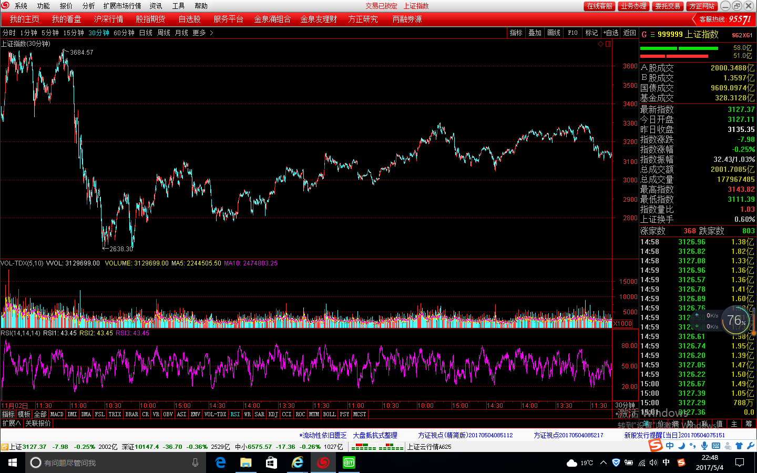This screenshot has height=473, width=757.
Task: Open the 30分钟 period selector at chart bottom
Action: 625,406
